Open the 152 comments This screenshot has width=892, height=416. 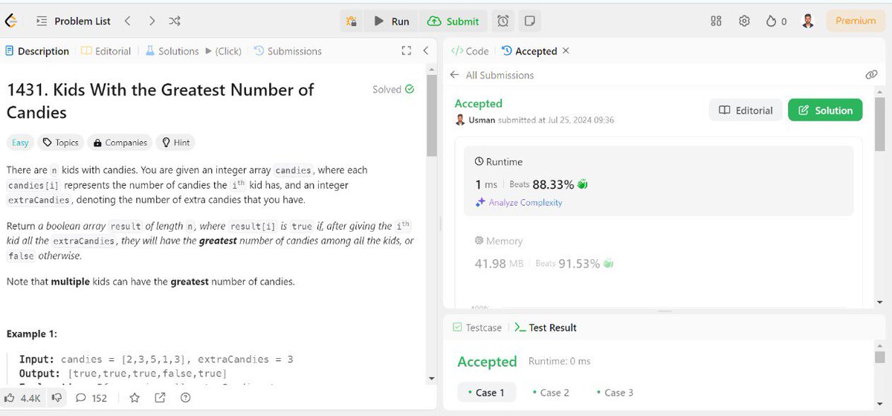[x=91, y=398]
